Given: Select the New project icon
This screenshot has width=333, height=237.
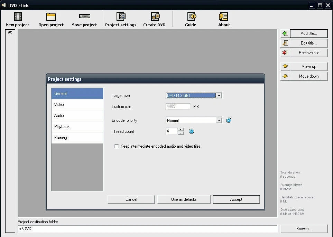Looking at the screenshot, I should pos(17,19).
